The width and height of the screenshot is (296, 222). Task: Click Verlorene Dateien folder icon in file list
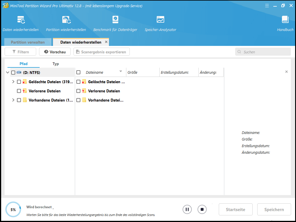84,91
